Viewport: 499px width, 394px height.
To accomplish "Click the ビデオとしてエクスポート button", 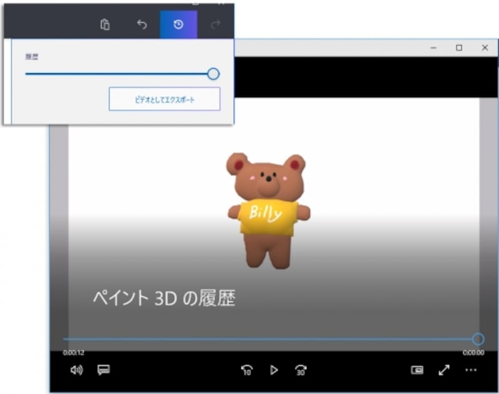I will tap(165, 99).
